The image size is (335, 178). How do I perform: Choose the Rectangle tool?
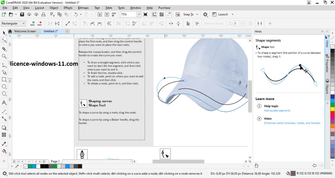click(x=4, y=79)
